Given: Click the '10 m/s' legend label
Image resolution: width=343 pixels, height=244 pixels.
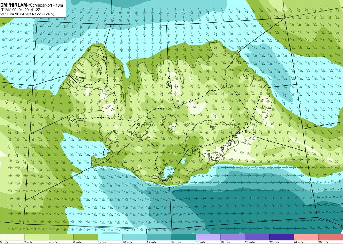Looking at the screenshot, I should tap(127, 242).
